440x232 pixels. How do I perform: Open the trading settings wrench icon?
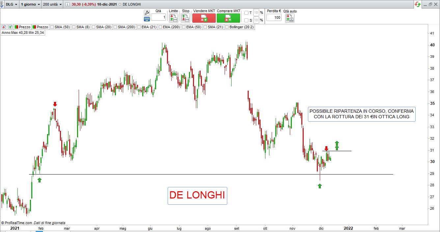(147, 12)
